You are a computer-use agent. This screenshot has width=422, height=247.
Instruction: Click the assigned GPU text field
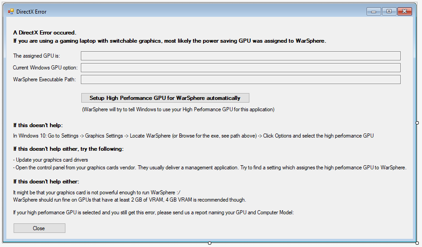coord(241,56)
